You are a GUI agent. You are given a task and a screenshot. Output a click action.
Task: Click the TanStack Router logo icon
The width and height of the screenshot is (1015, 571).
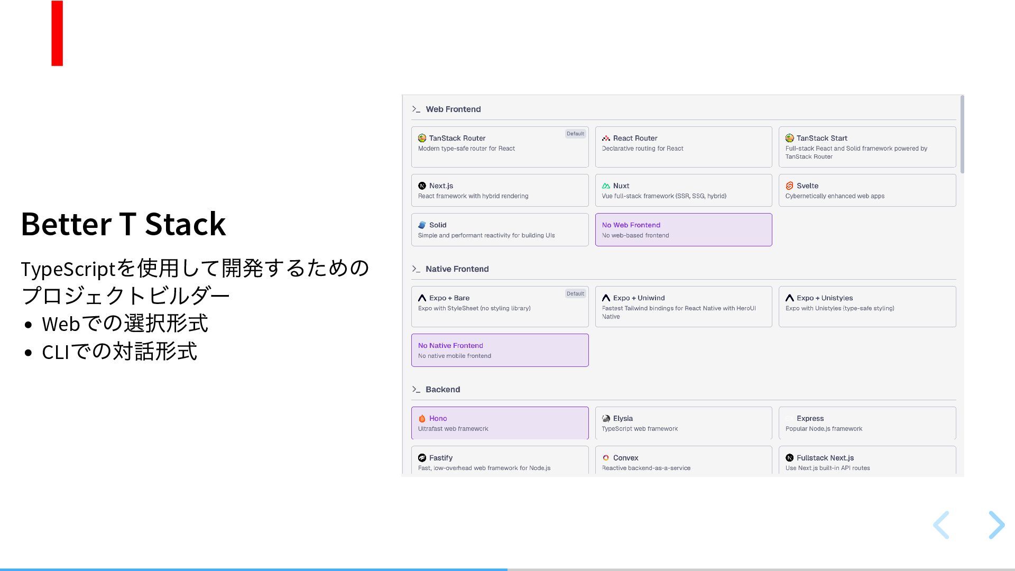point(422,138)
